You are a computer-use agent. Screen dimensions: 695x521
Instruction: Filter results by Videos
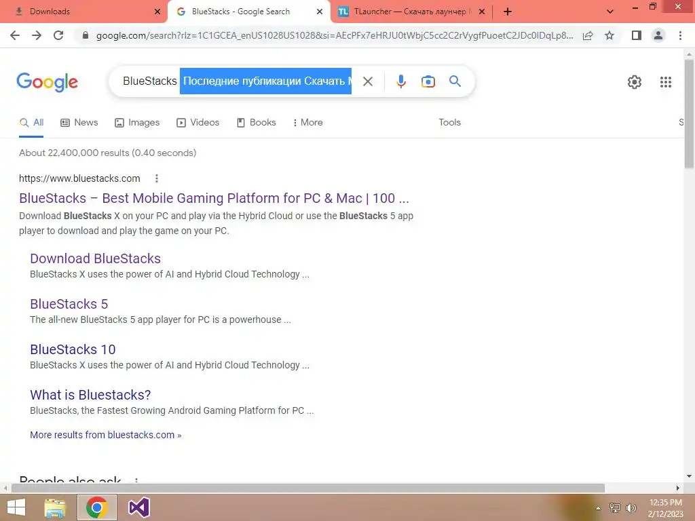click(x=198, y=123)
